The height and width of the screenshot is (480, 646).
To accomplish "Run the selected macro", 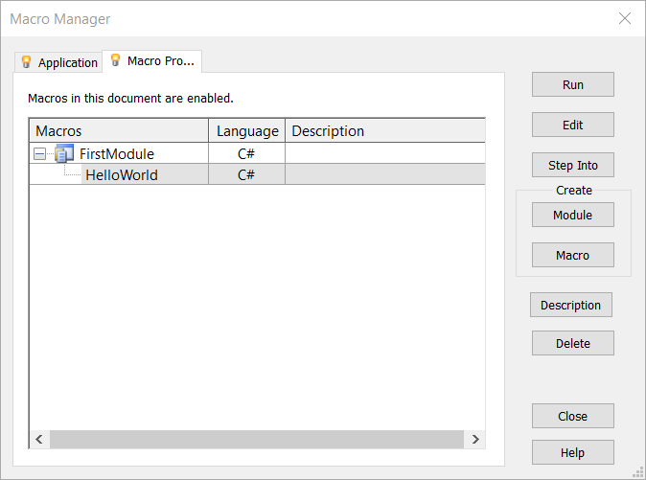I will coord(572,84).
